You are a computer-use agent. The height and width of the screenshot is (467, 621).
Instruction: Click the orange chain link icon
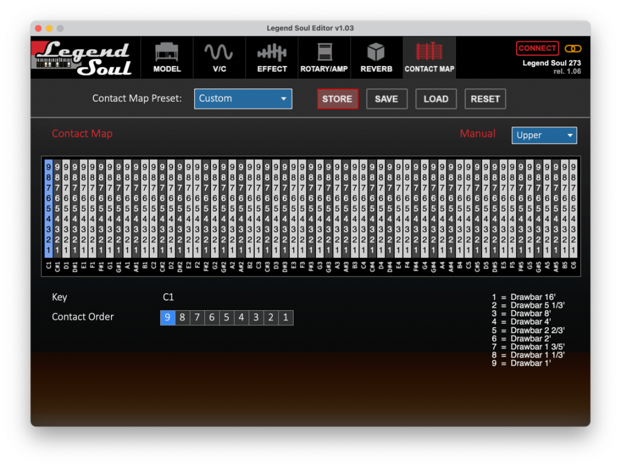coord(572,48)
